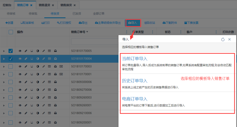Click the half-circle icon for SO1809300006

(37, 82)
